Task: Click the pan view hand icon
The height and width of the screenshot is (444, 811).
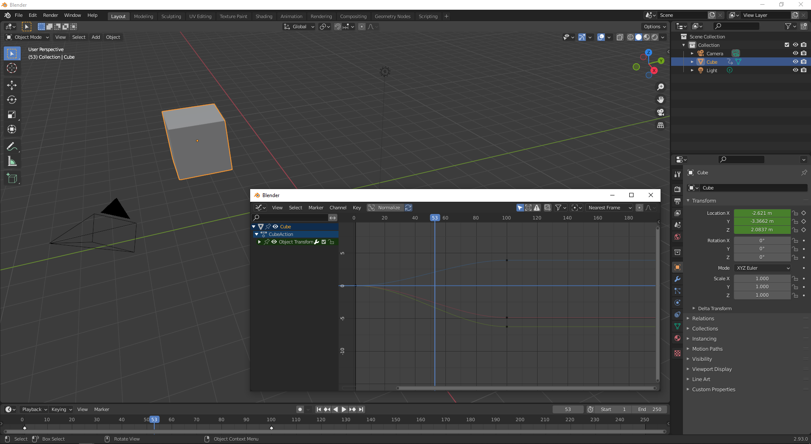Action: click(x=661, y=100)
